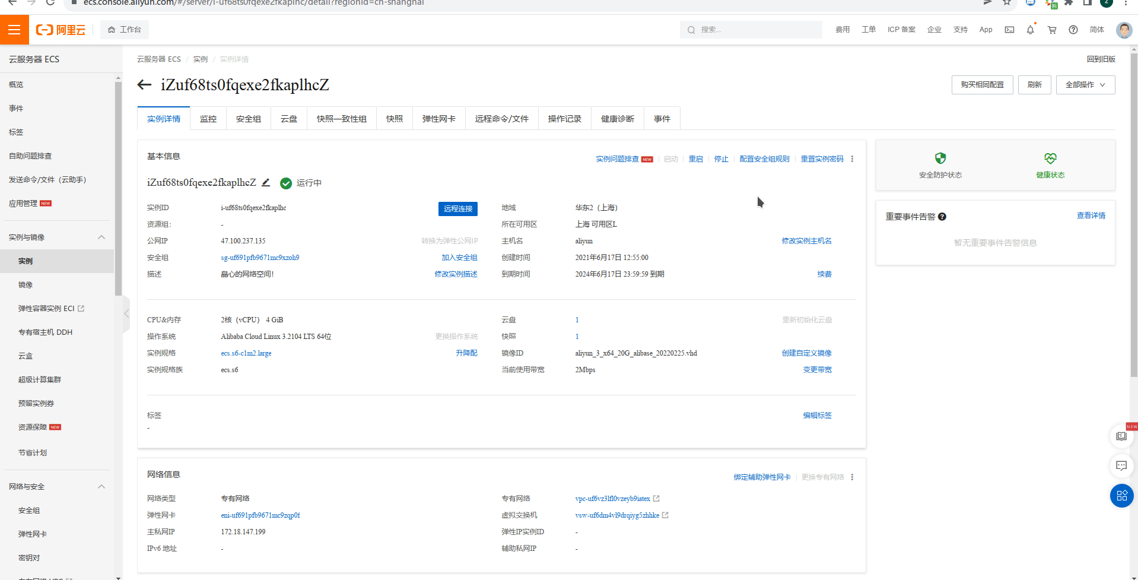Click the 刷新 button
This screenshot has height=580, width=1138.
[x=1035, y=85]
